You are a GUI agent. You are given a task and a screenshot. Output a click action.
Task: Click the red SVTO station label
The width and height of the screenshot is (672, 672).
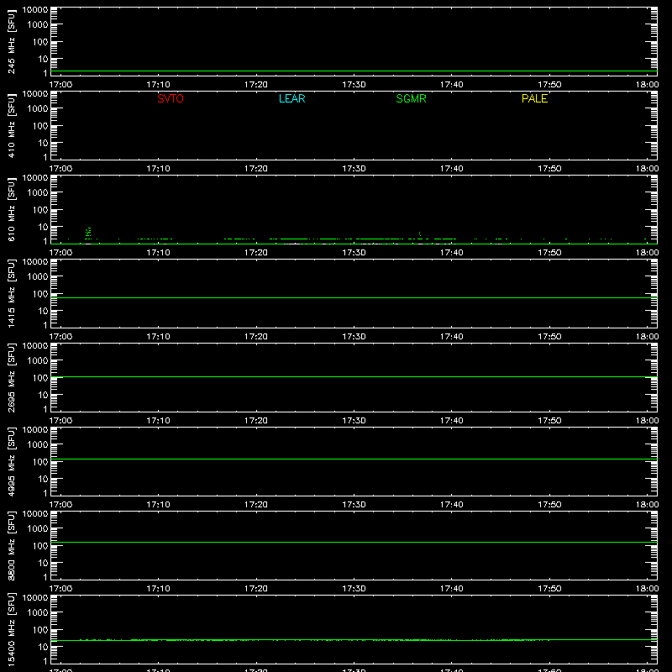click(x=171, y=98)
